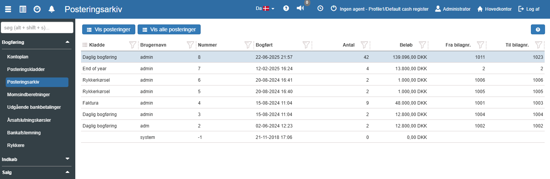Open filter for Antal column

point(364,45)
